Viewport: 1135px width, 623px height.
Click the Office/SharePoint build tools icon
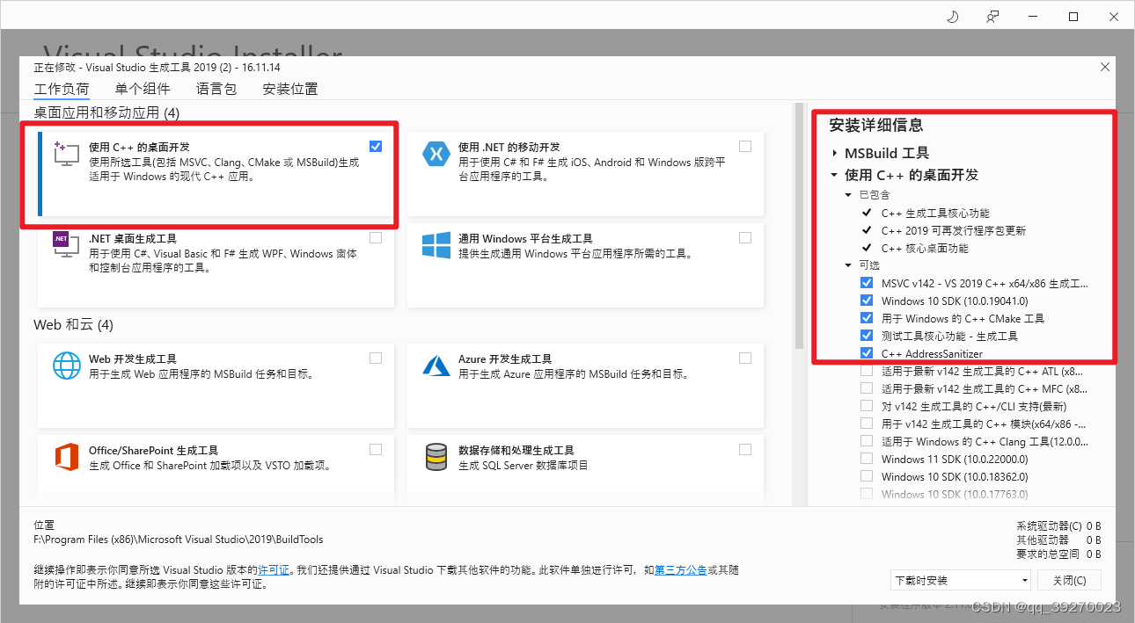coord(66,456)
